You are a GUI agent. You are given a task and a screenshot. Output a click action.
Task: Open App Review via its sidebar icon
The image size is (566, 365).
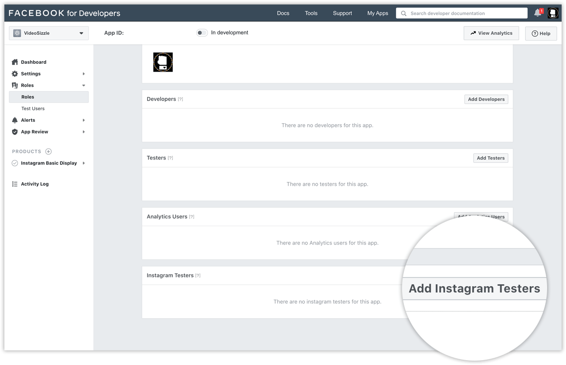click(x=15, y=131)
